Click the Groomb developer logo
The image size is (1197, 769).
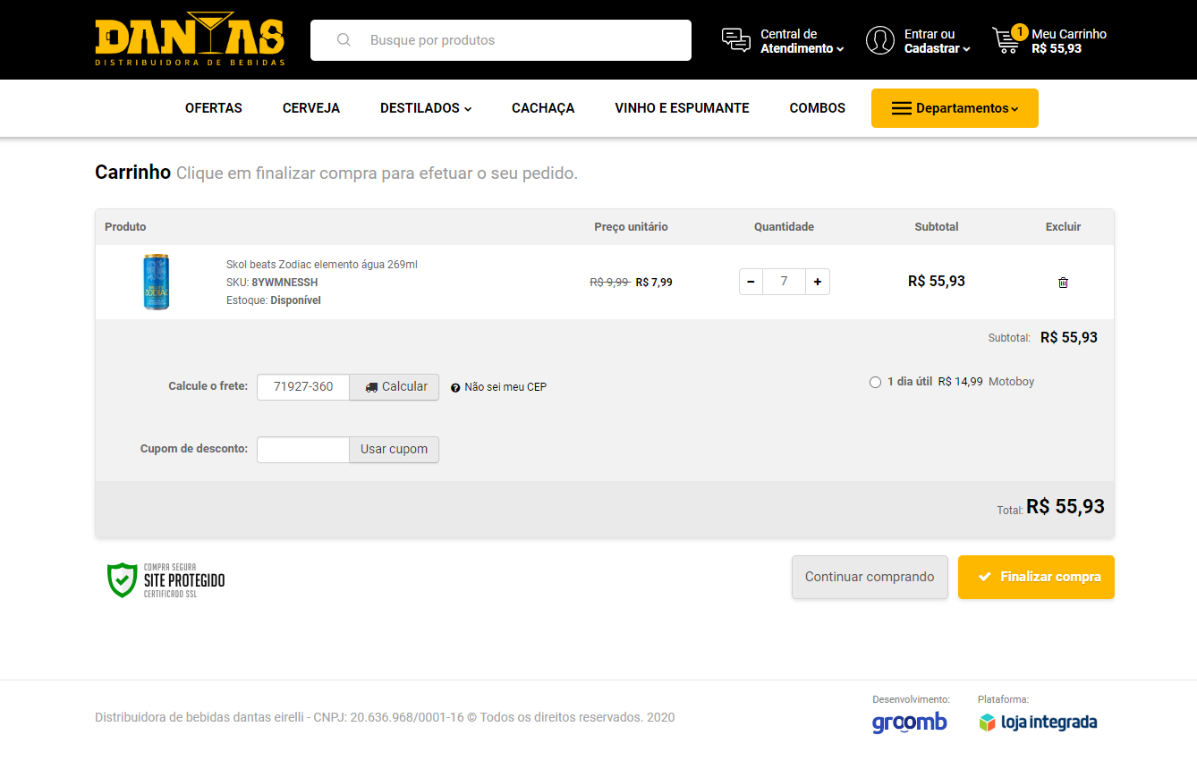pos(909,723)
